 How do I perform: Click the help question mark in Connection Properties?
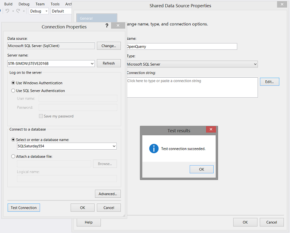pos(107,26)
